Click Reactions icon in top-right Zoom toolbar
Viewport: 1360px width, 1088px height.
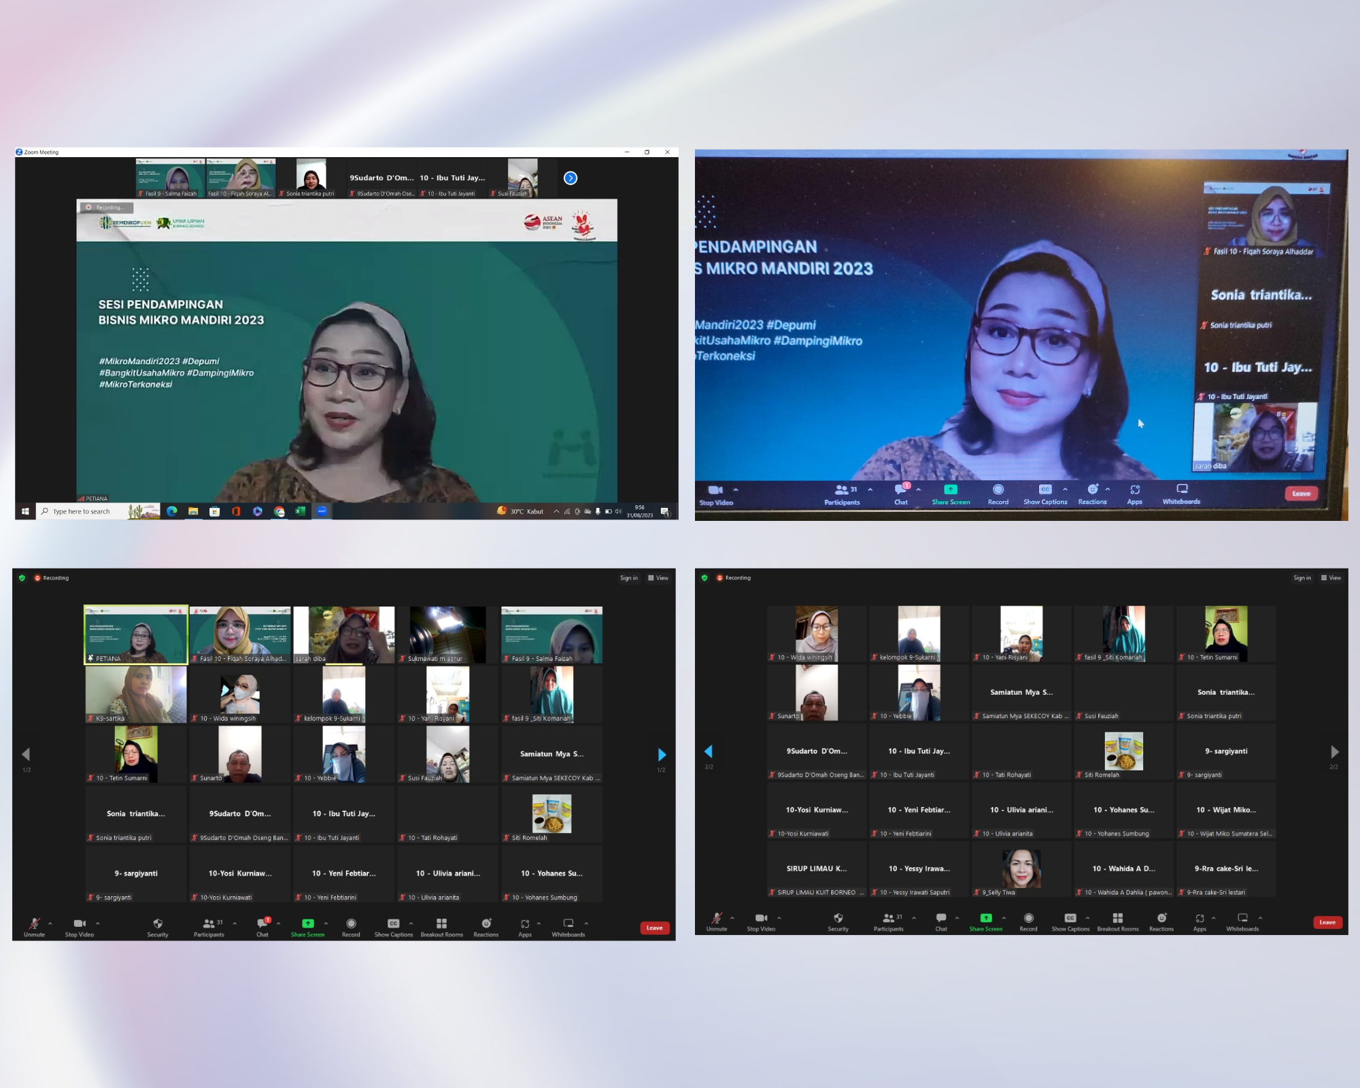click(1092, 490)
